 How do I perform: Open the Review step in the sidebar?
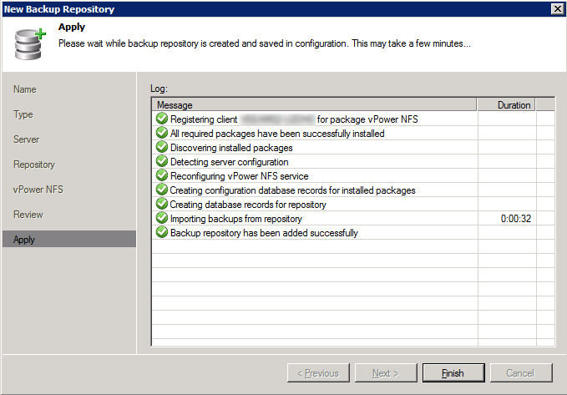point(28,215)
